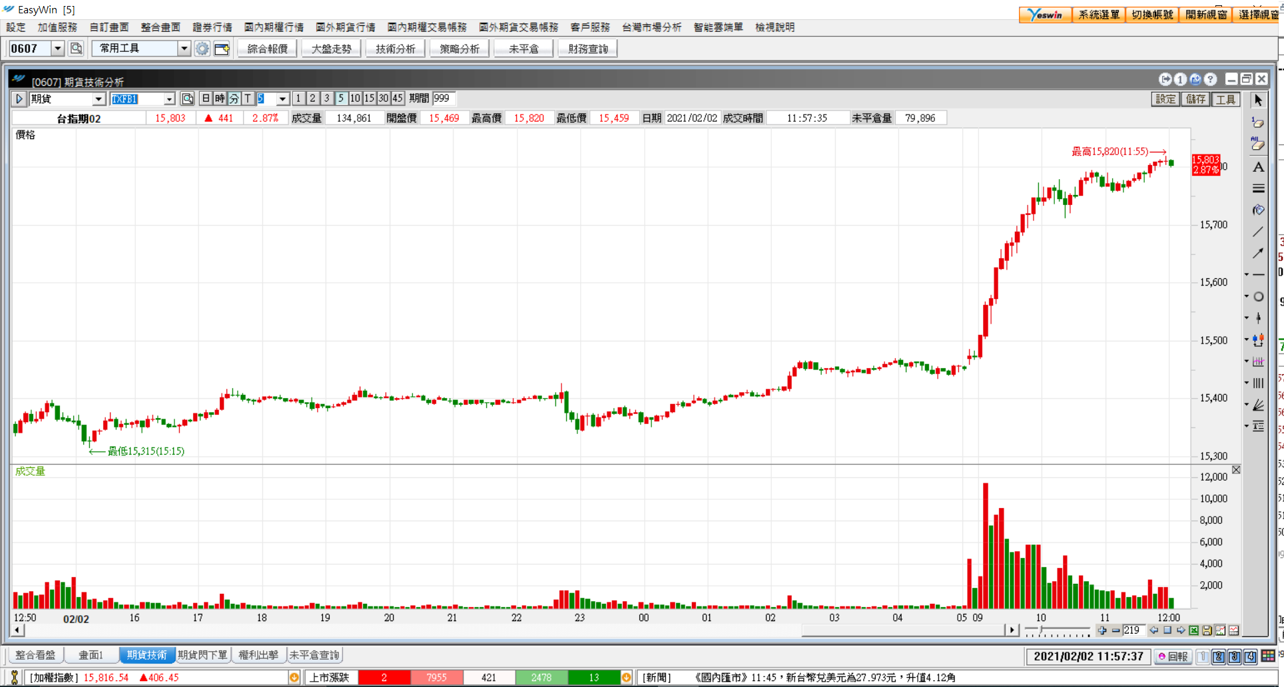Open the 0607 screen code dropdown
Viewport: 1284px width, 687px height.
[x=57, y=49]
